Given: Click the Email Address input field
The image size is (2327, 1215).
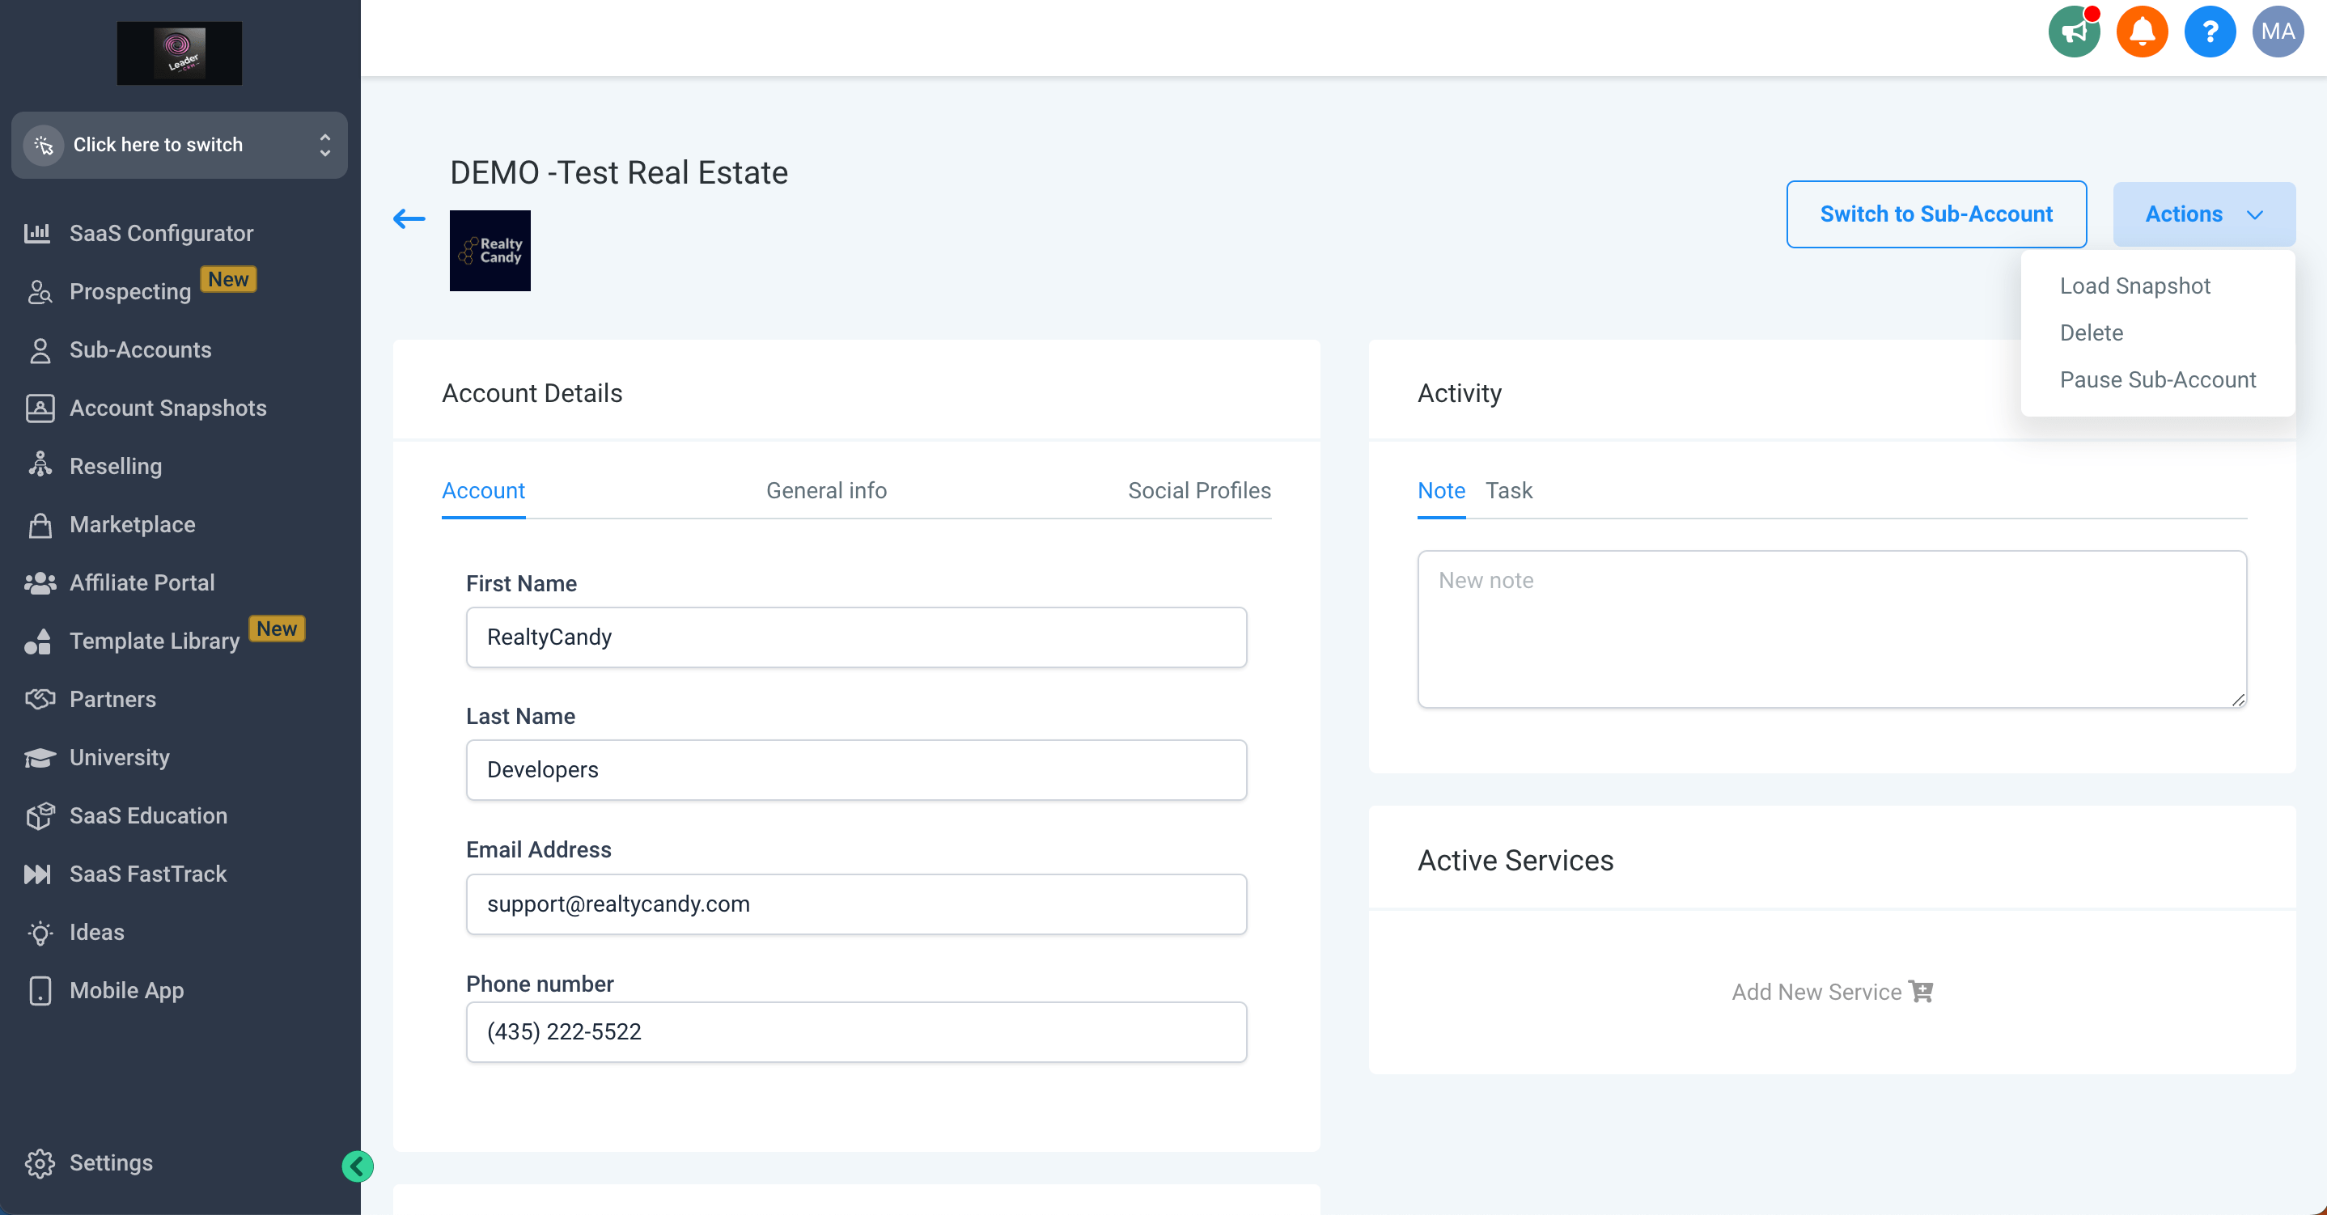Looking at the screenshot, I should click(x=855, y=904).
